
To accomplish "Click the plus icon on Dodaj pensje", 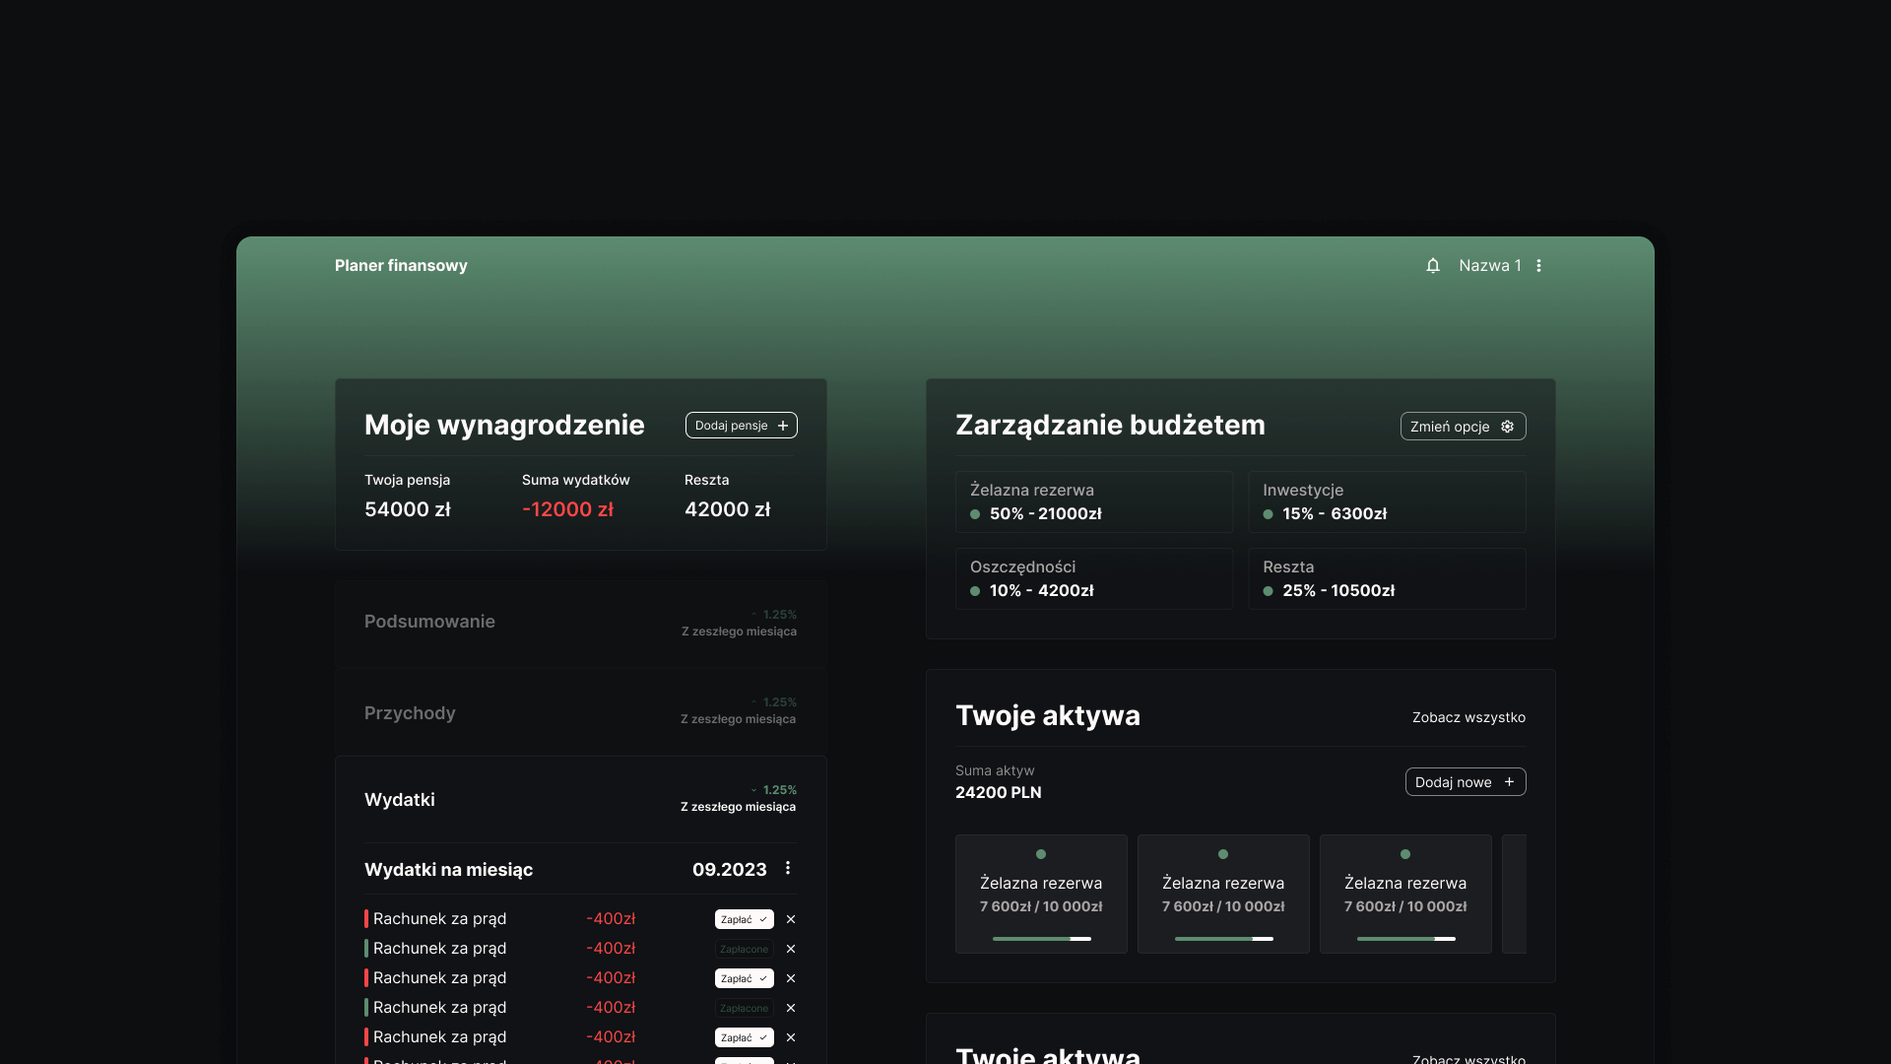I will (782, 425).
